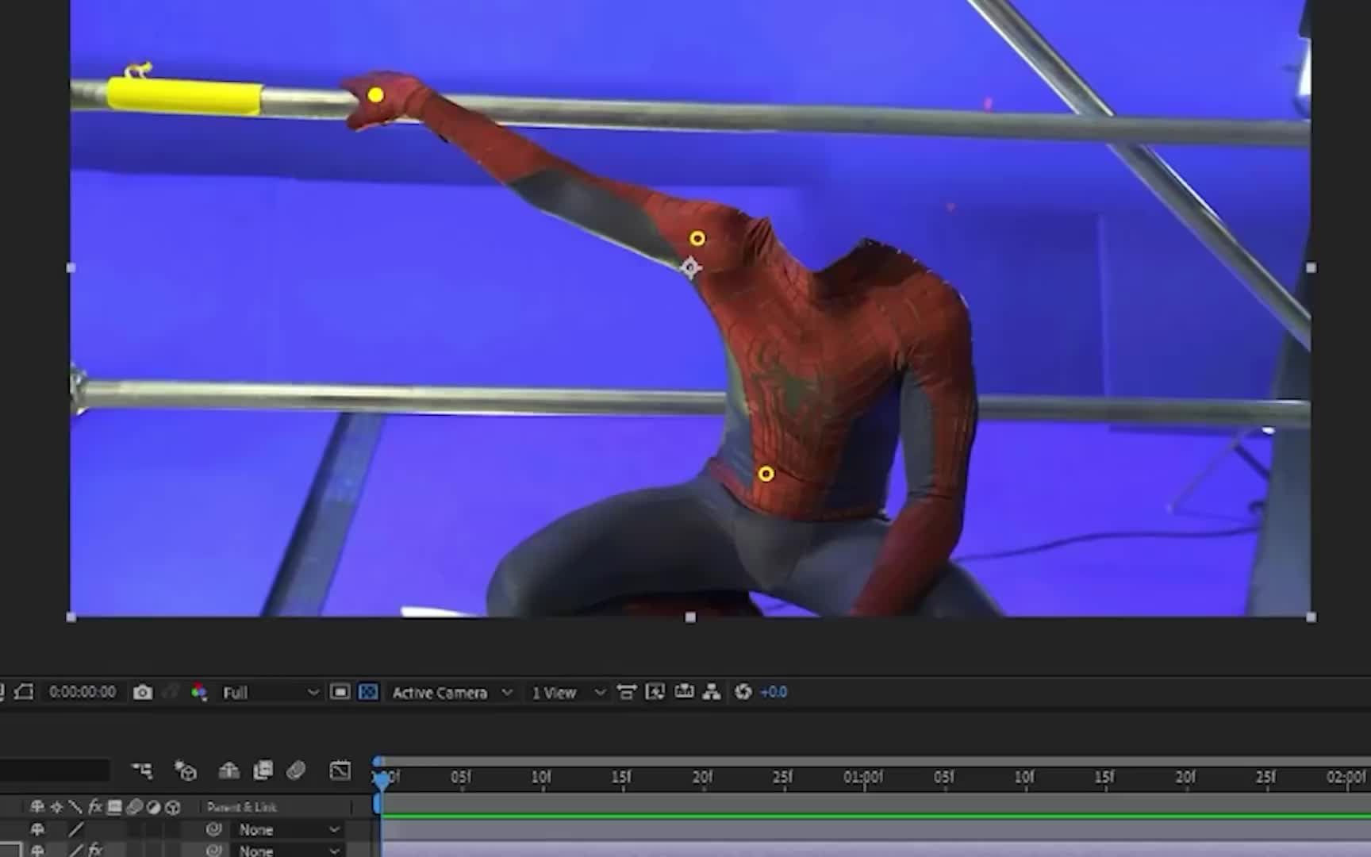Toggle the shy switch on the first layer
This screenshot has width=1371, height=857.
[37, 829]
